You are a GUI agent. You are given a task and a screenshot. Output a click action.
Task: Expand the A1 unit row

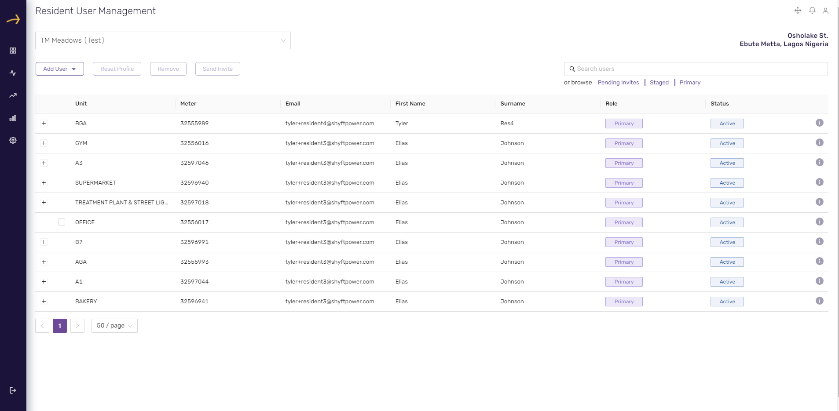44,282
